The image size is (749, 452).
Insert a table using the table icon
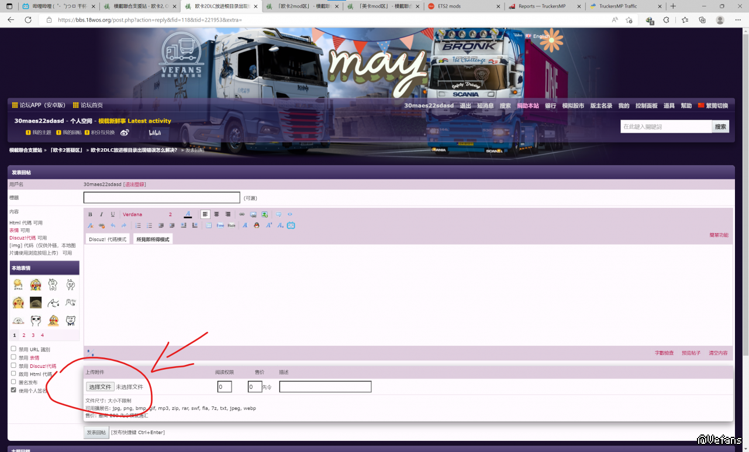(209, 225)
